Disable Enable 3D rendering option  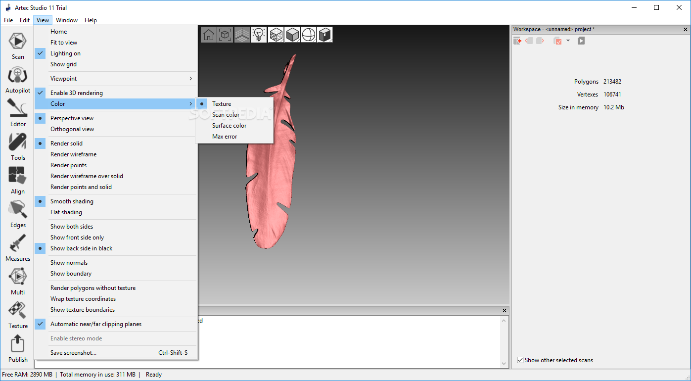tap(116, 93)
